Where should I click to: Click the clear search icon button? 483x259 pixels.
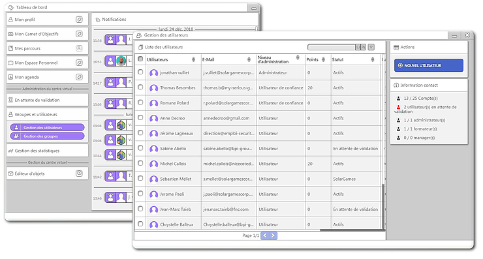point(364,47)
